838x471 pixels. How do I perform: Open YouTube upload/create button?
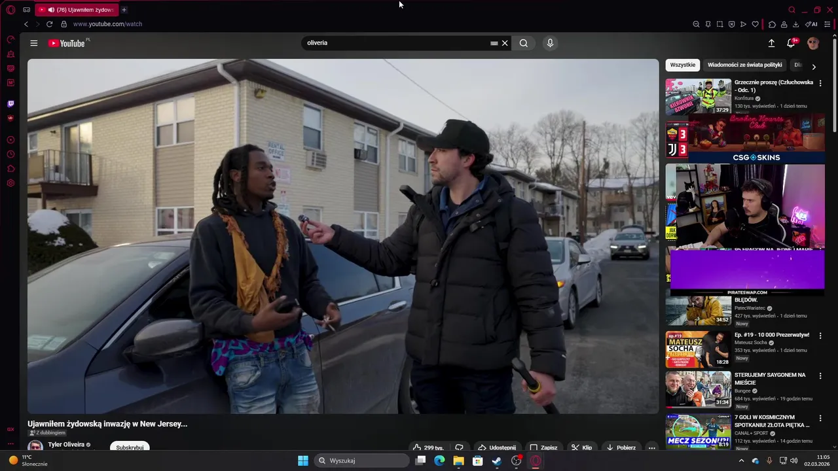pos(771,43)
